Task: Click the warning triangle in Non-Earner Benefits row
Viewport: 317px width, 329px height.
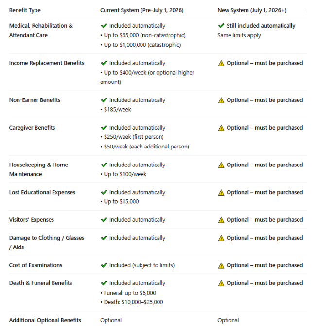Action: pos(221,100)
